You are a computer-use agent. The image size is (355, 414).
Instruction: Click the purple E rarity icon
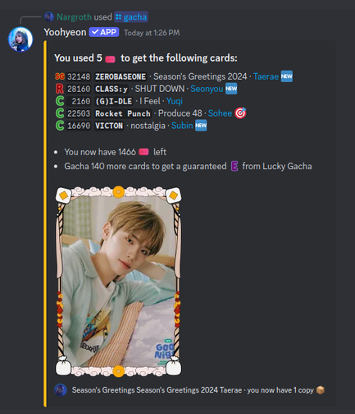[x=234, y=166]
